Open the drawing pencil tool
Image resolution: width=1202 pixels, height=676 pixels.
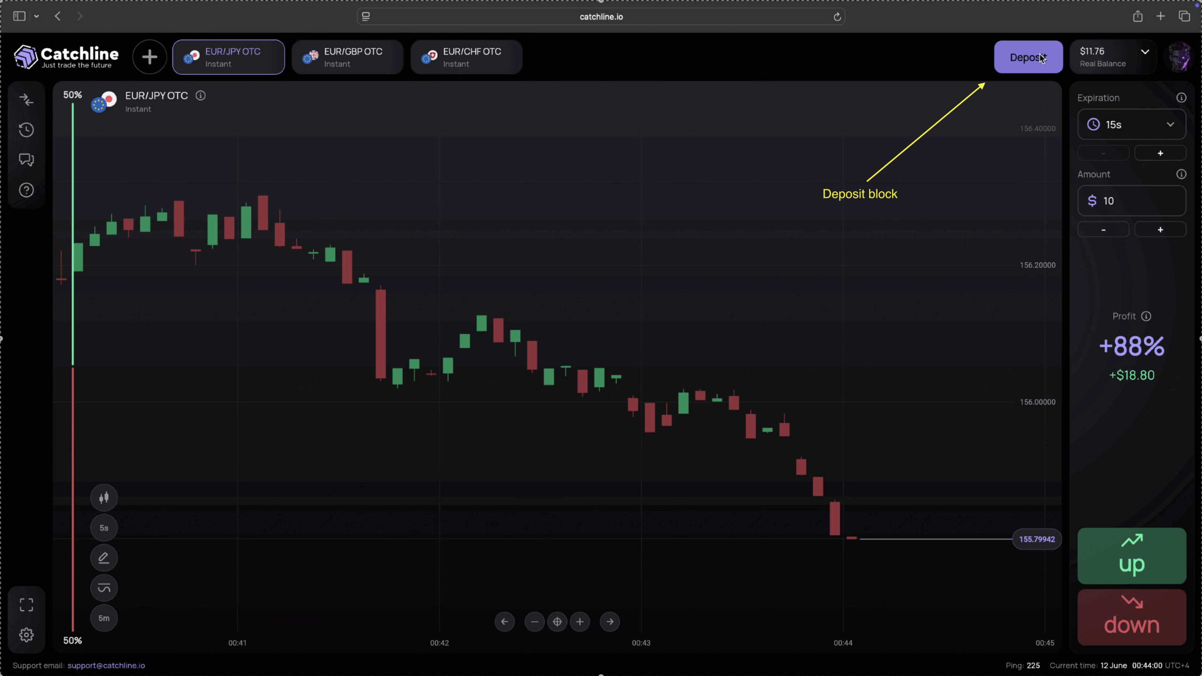(x=104, y=558)
